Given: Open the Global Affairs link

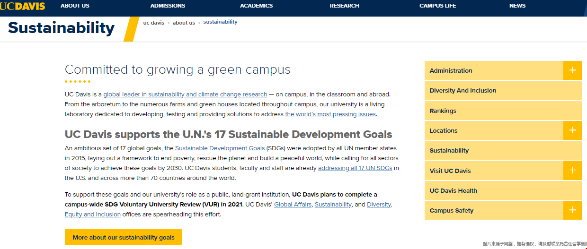Looking at the screenshot, I should (293, 205).
